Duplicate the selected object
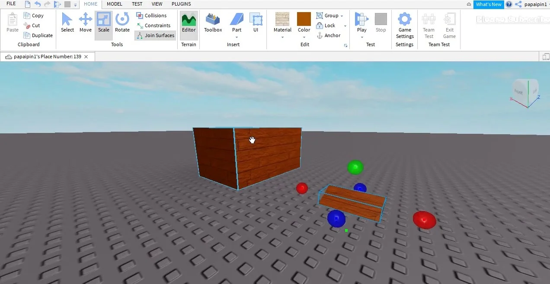 [x=38, y=35]
